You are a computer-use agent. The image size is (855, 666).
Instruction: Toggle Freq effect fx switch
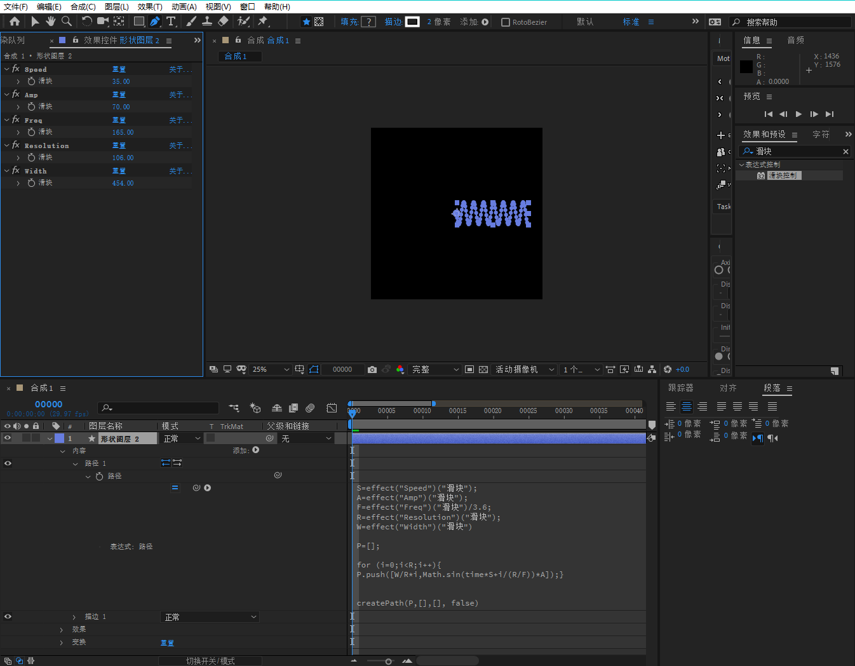(x=16, y=119)
